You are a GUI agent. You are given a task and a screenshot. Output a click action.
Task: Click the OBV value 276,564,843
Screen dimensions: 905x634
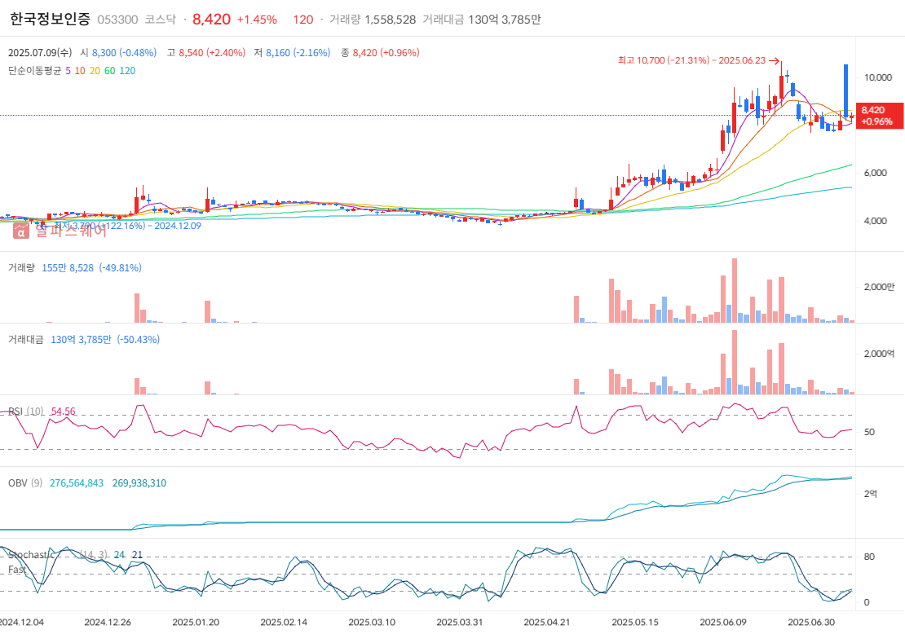[x=77, y=483]
